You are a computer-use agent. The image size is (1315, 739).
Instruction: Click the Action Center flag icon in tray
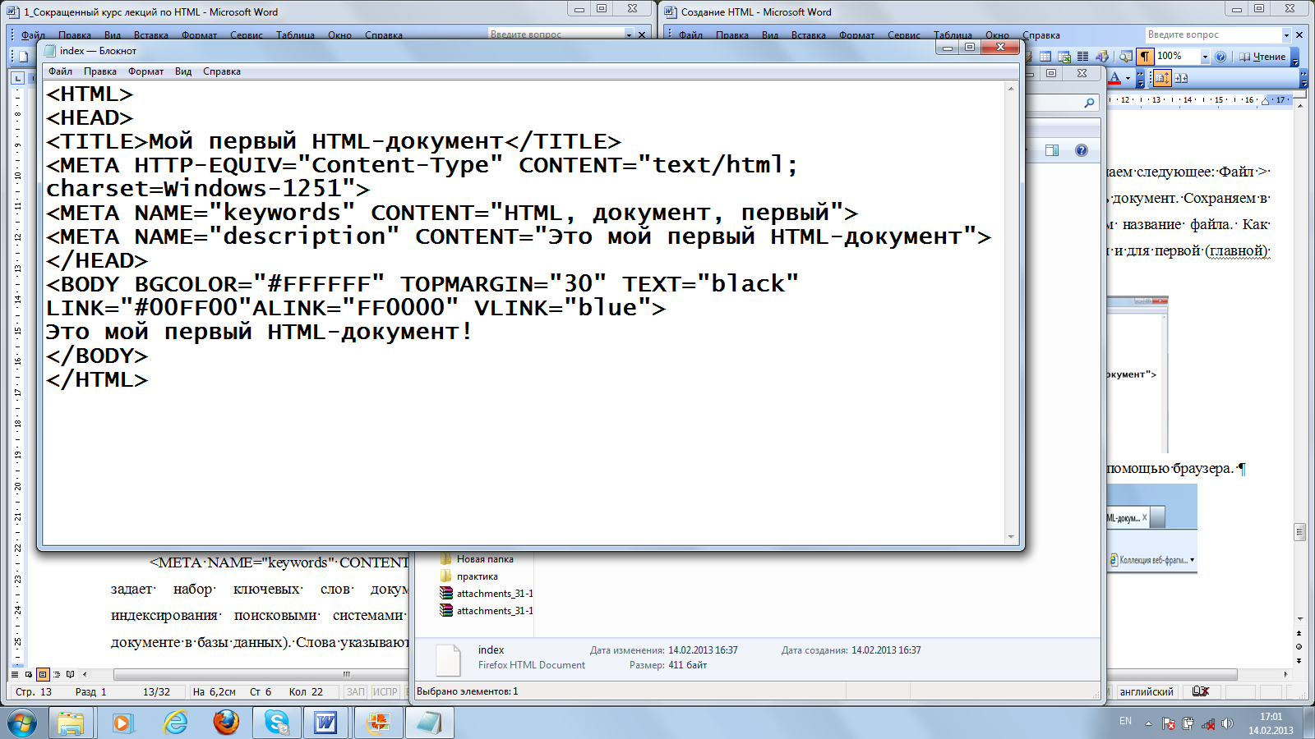(1168, 724)
